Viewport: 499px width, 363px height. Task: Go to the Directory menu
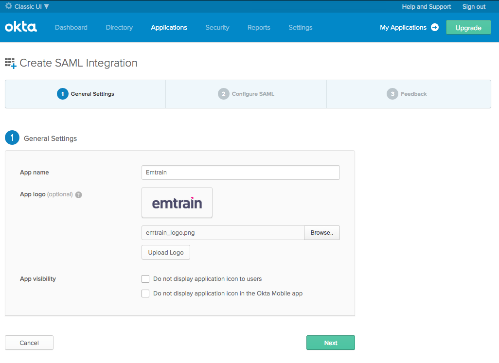pos(119,27)
